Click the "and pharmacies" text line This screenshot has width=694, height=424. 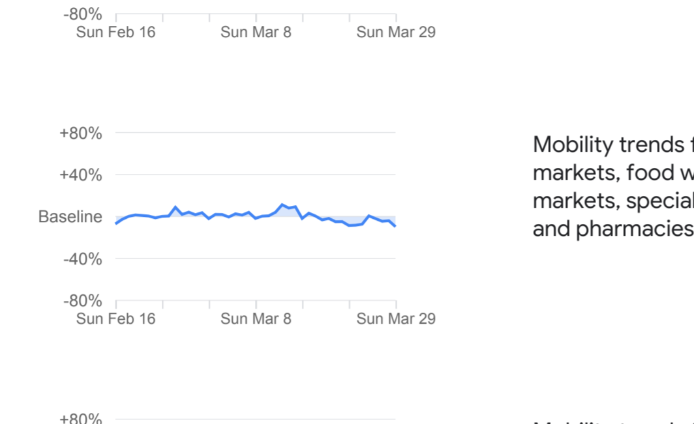pos(612,229)
